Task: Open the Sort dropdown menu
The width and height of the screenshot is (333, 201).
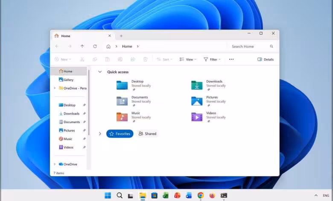Action: pos(164,59)
